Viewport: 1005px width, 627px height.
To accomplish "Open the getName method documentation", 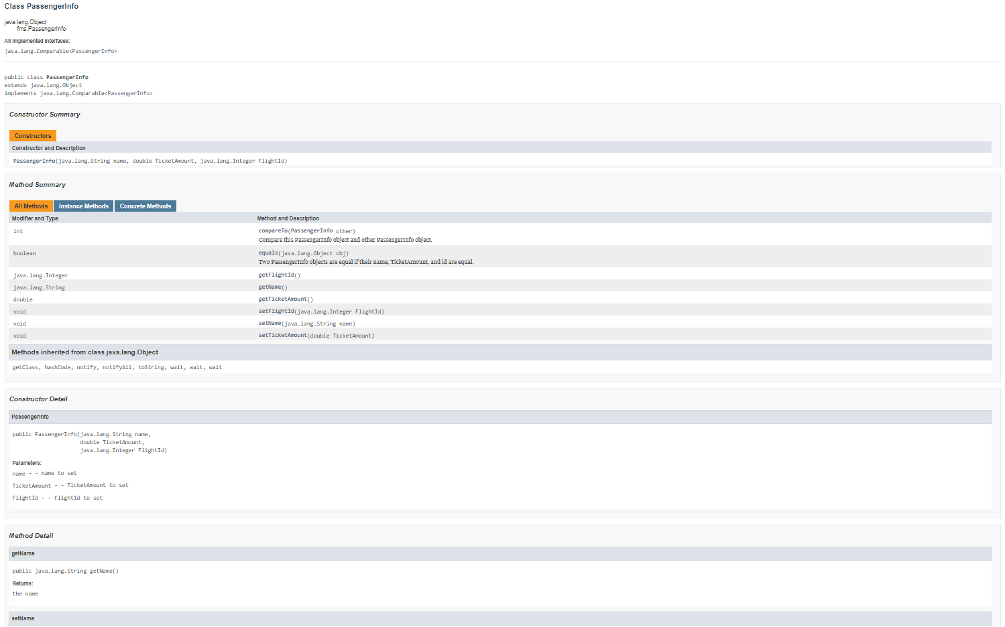I will point(271,287).
